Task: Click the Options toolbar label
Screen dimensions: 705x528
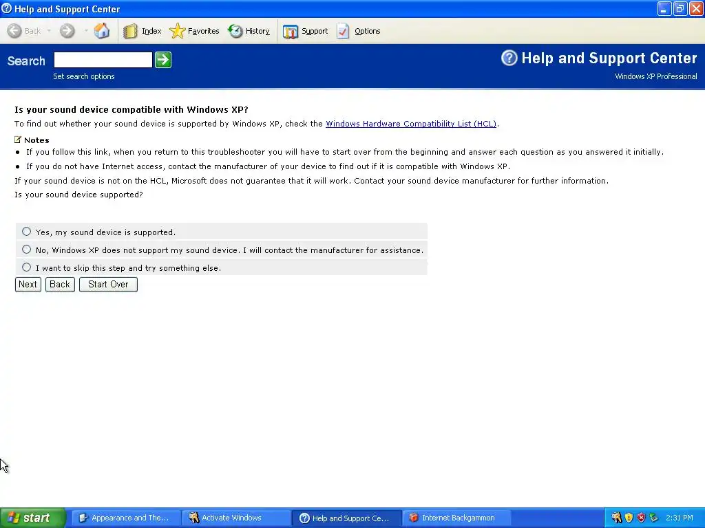Action: coord(368,31)
